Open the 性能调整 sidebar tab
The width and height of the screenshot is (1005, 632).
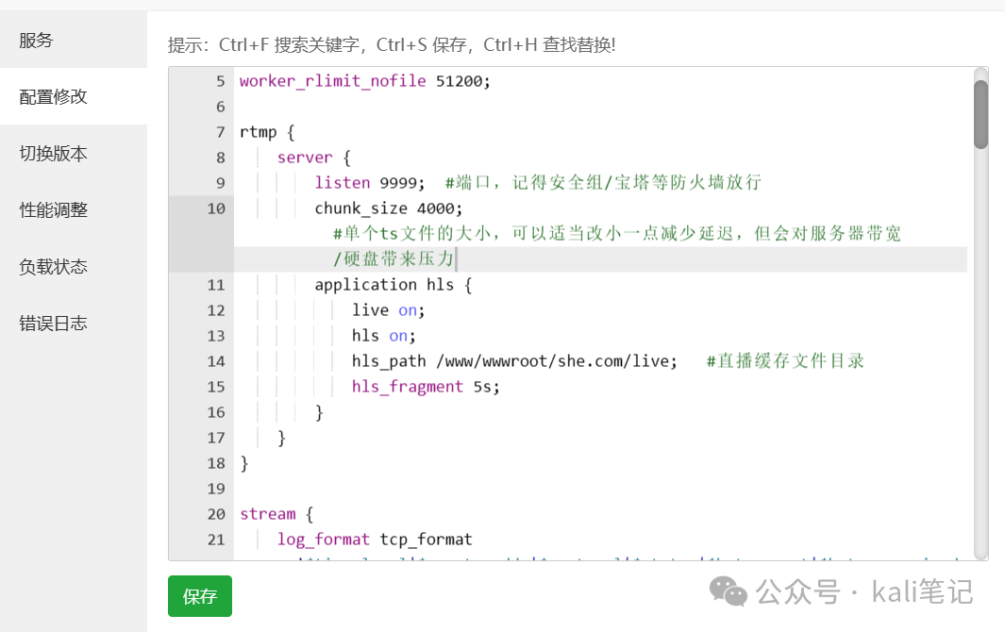54,210
